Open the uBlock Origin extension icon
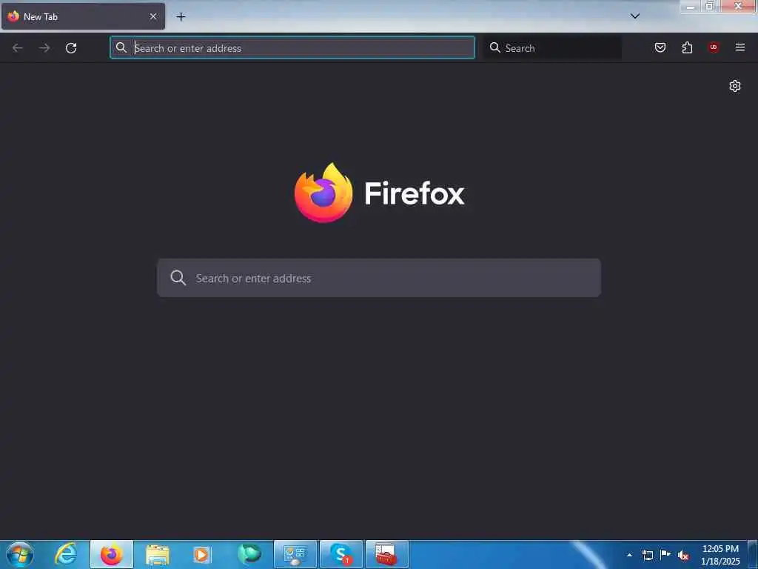The width and height of the screenshot is (758, 569). 714,47
